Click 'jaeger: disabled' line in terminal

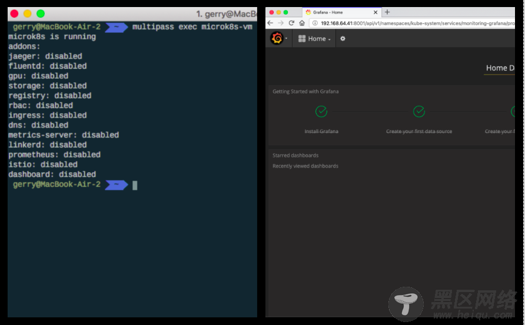coord(45,56)
